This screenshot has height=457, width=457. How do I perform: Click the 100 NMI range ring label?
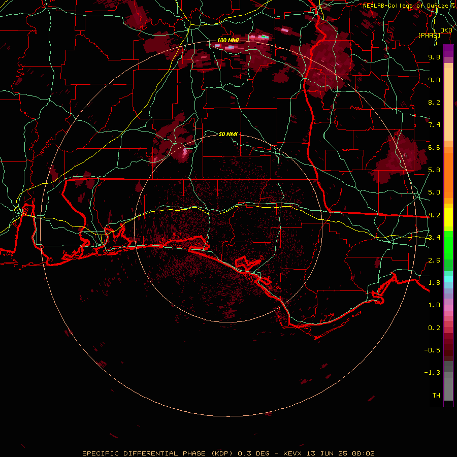tap(227, 40)
